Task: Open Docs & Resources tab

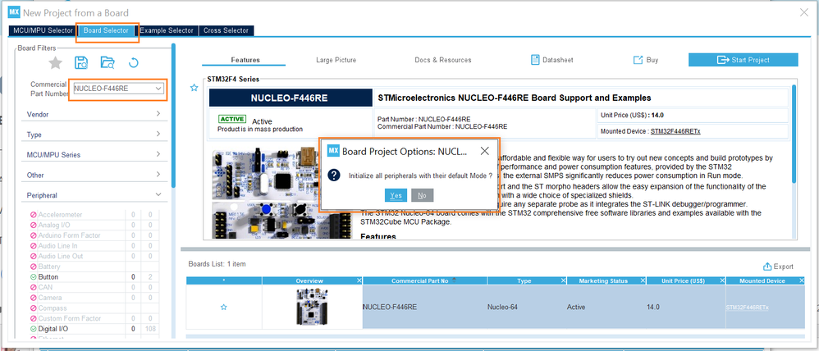Action: pos(443,60)
